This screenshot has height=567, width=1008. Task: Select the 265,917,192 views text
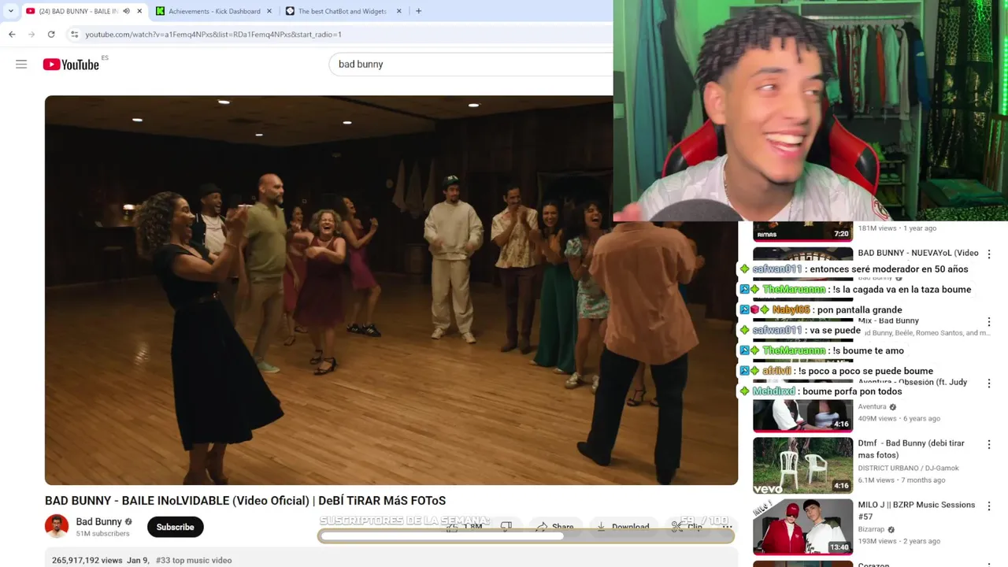tap(87, 561)
